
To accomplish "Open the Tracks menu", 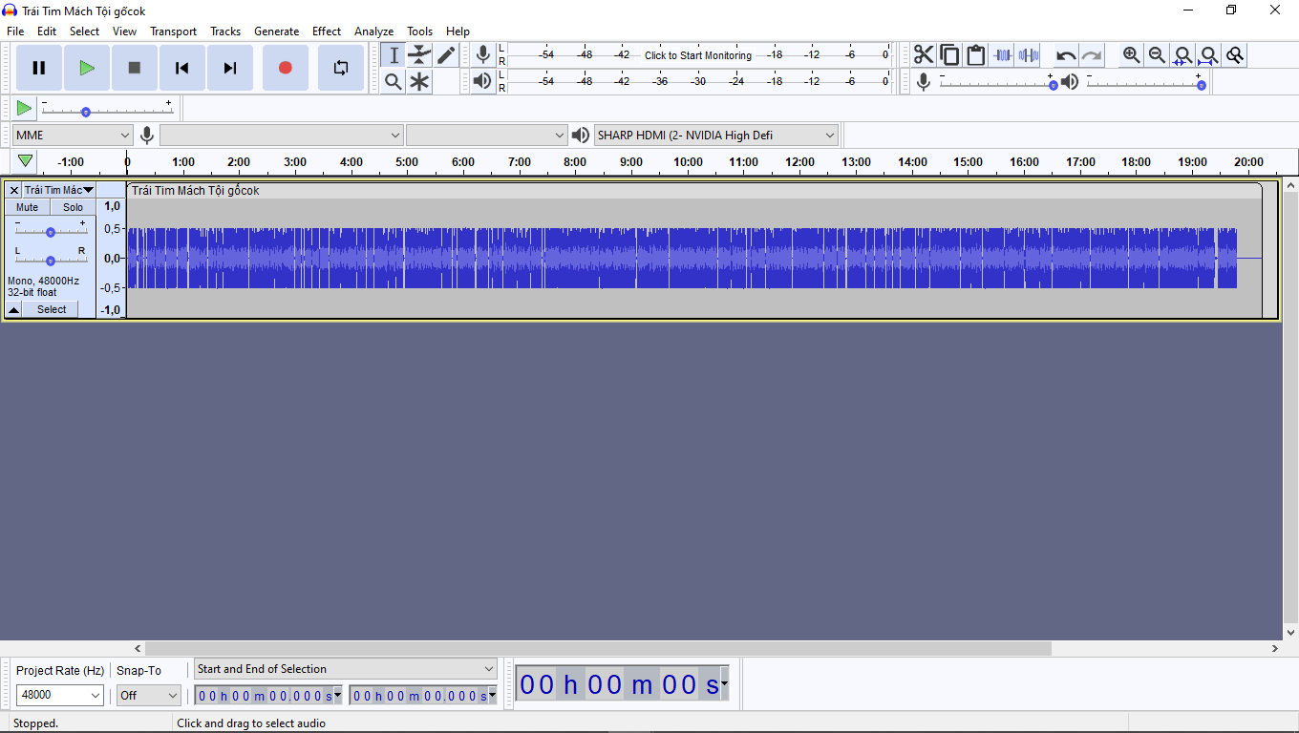I will [x=225, y=31].
